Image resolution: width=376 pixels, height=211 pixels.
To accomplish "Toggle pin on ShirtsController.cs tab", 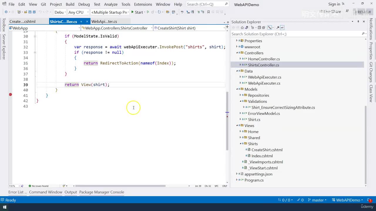I will tap(81, 22).
